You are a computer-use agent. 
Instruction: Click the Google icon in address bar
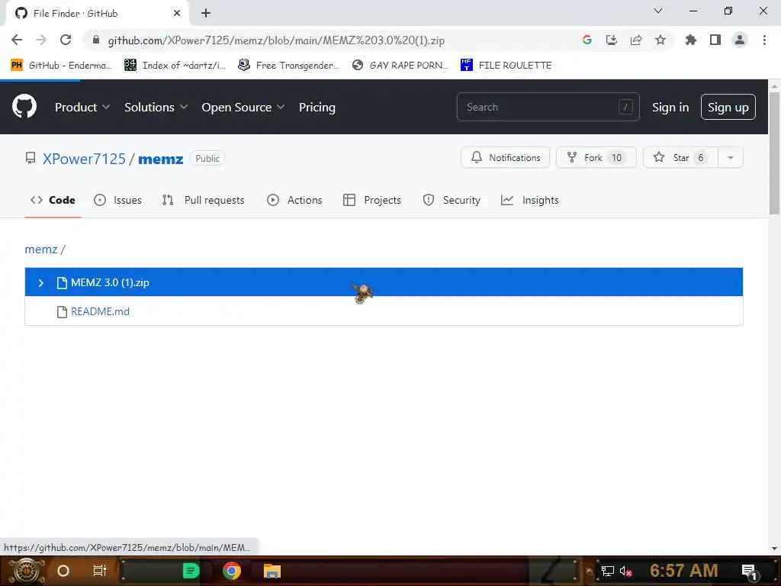click(587, 40)
